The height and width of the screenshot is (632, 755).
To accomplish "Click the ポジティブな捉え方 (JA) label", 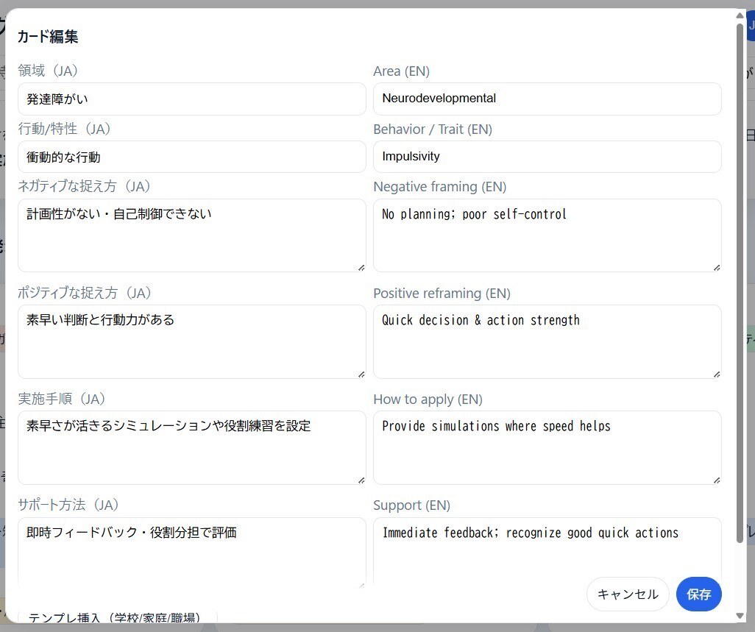I will [x=85, y=293].
